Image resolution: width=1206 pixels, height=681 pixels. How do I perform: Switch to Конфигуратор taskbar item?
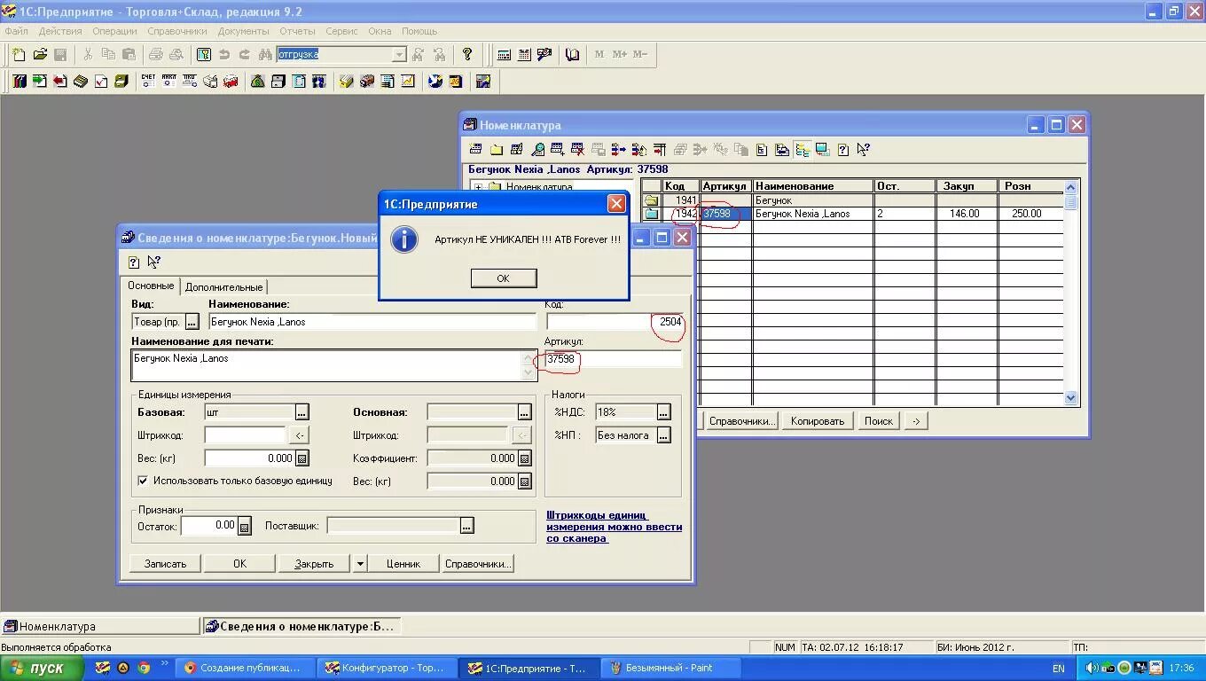(x=388, y=668)
